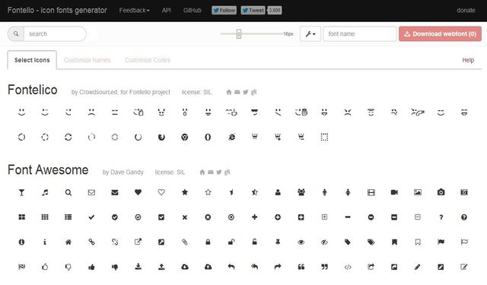Select the solid thumbs down icon
Viewport: 487px width, 285px height.
tap(115, 267)
